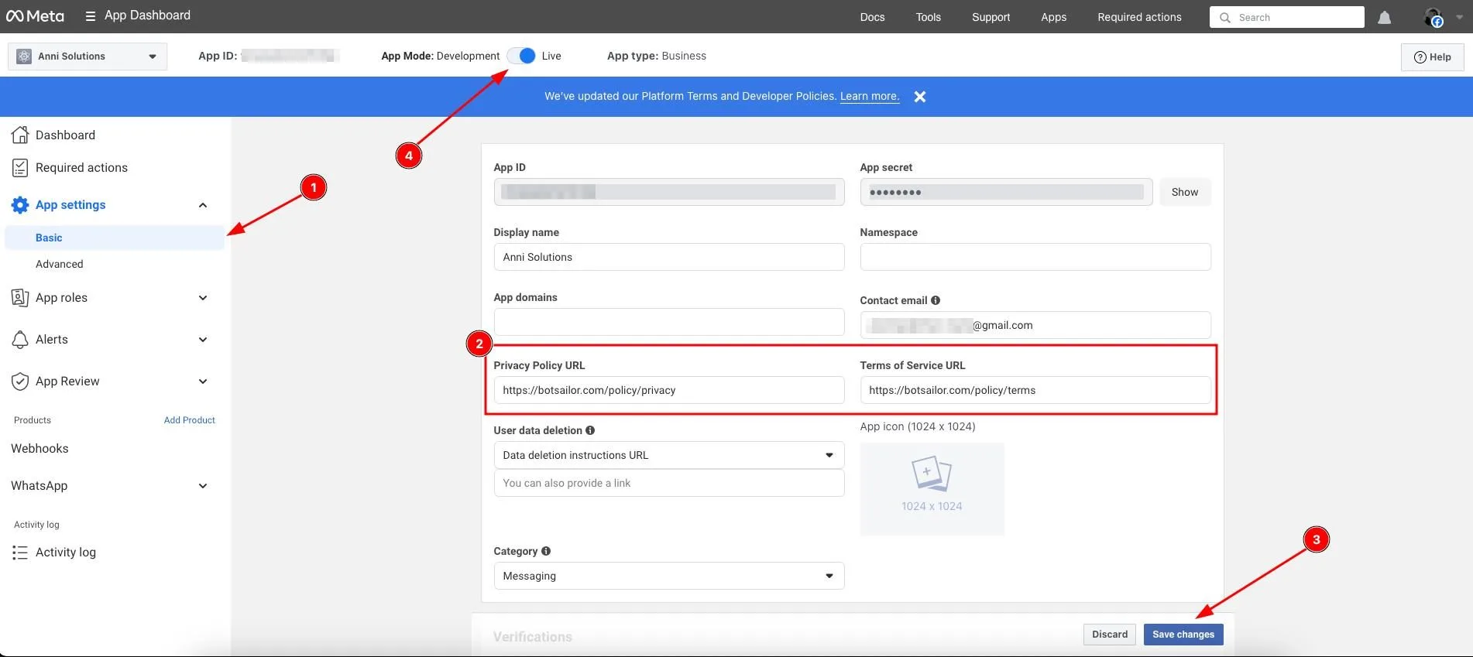The width and height of the screenshot is (1473, 657).
Task: Click the Alerts bell icon in sidebar
Action: click(x=20, y=340)
